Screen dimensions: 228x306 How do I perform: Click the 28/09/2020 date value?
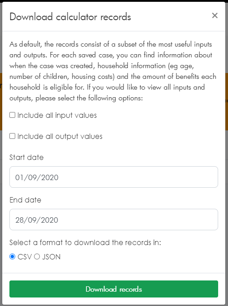[37, 220]
